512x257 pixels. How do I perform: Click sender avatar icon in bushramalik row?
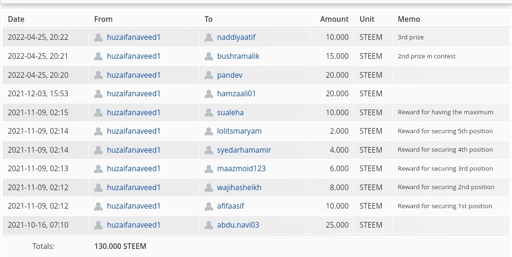(98, 56)
